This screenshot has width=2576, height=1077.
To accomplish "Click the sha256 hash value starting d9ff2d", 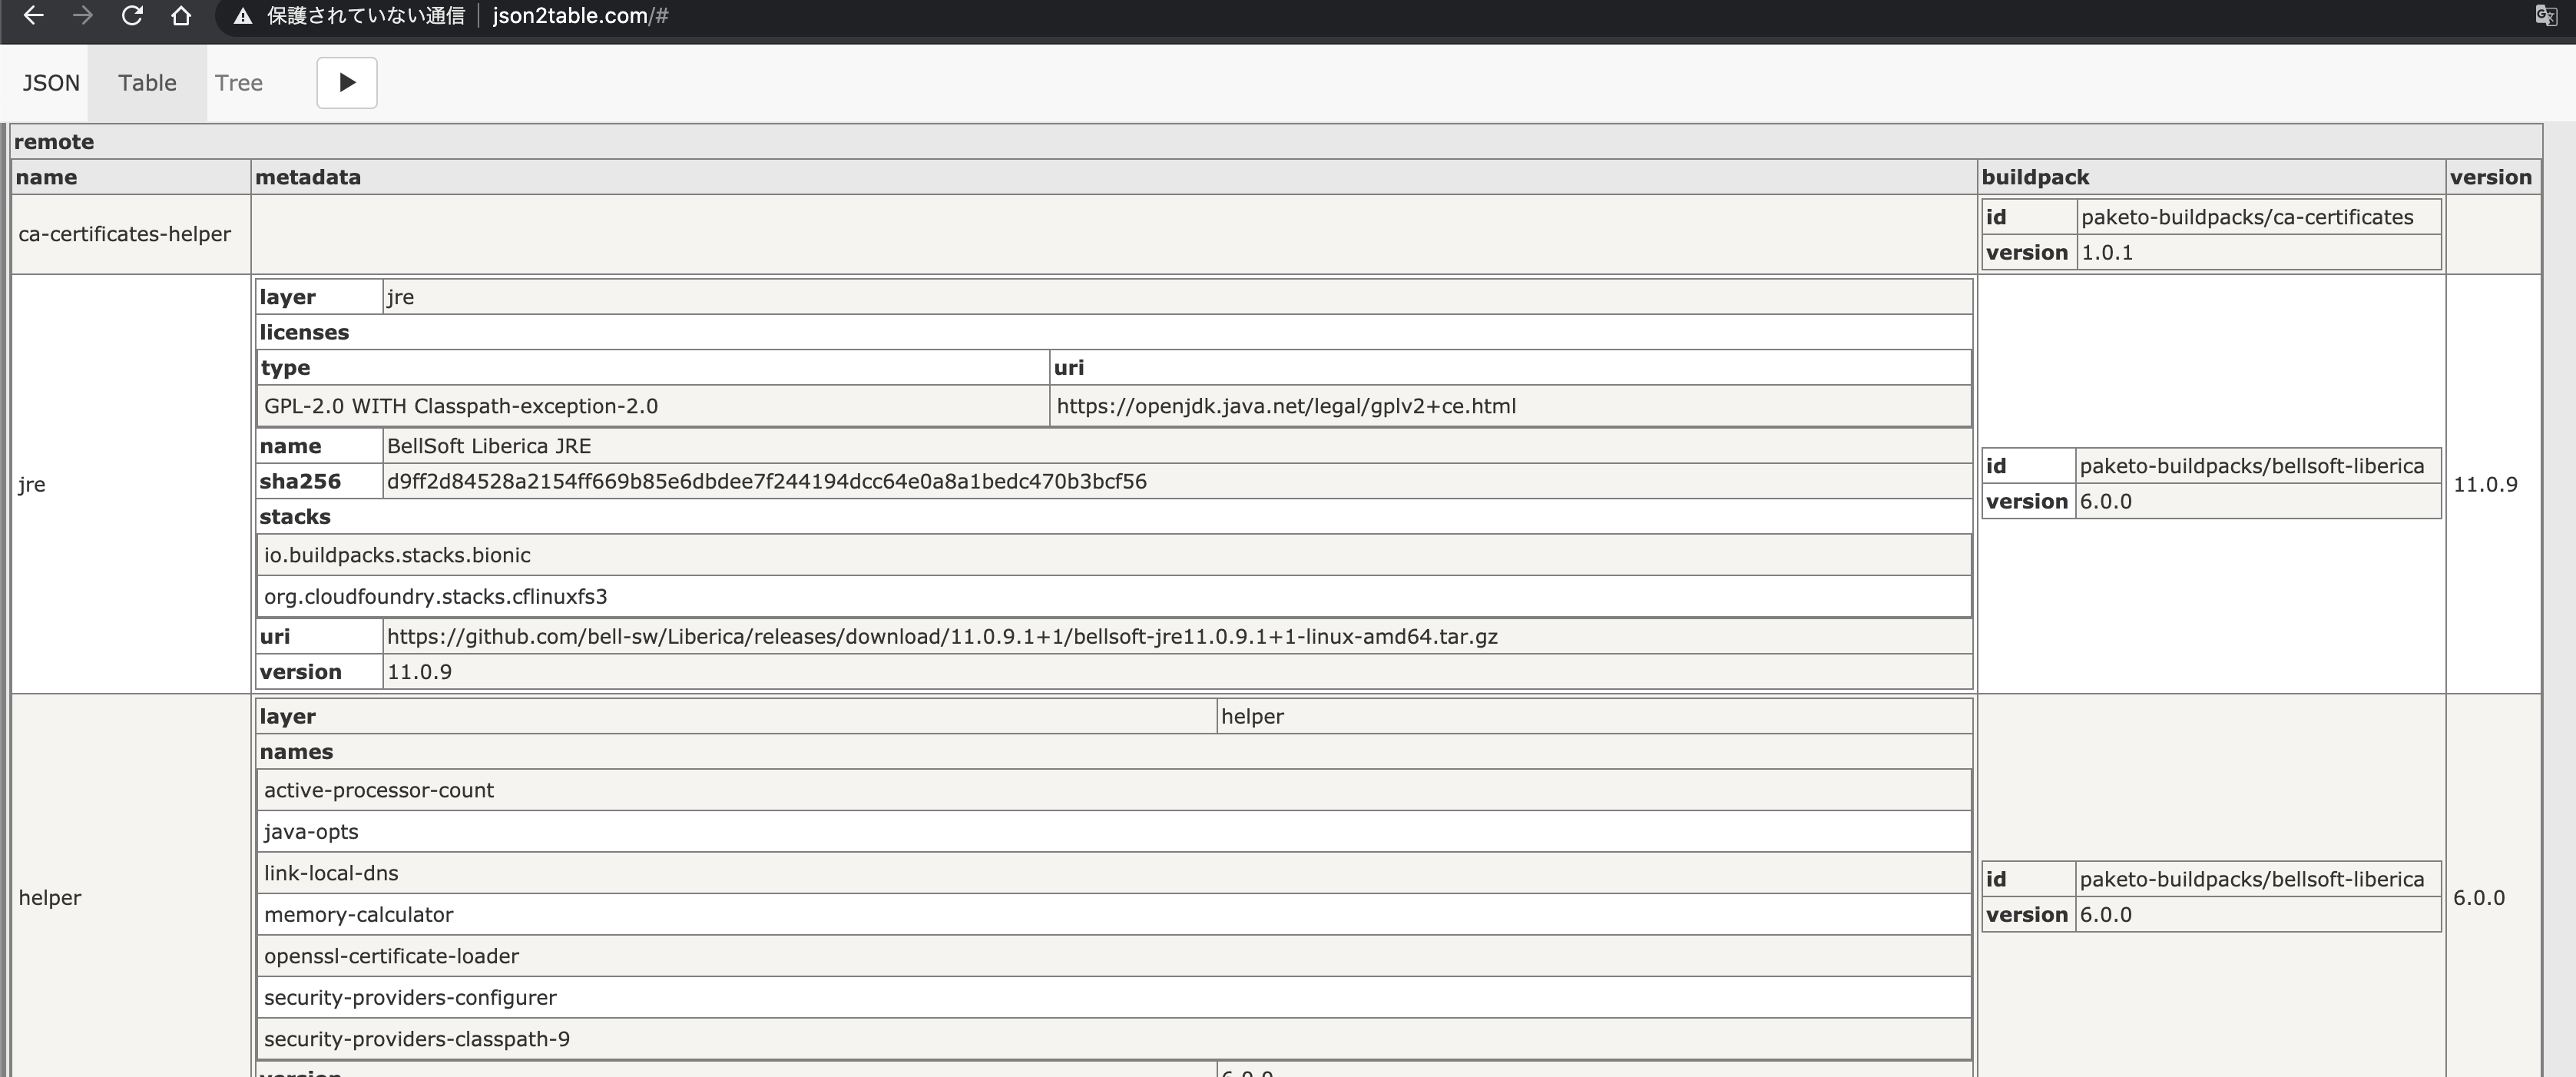I will [1177, 481].
